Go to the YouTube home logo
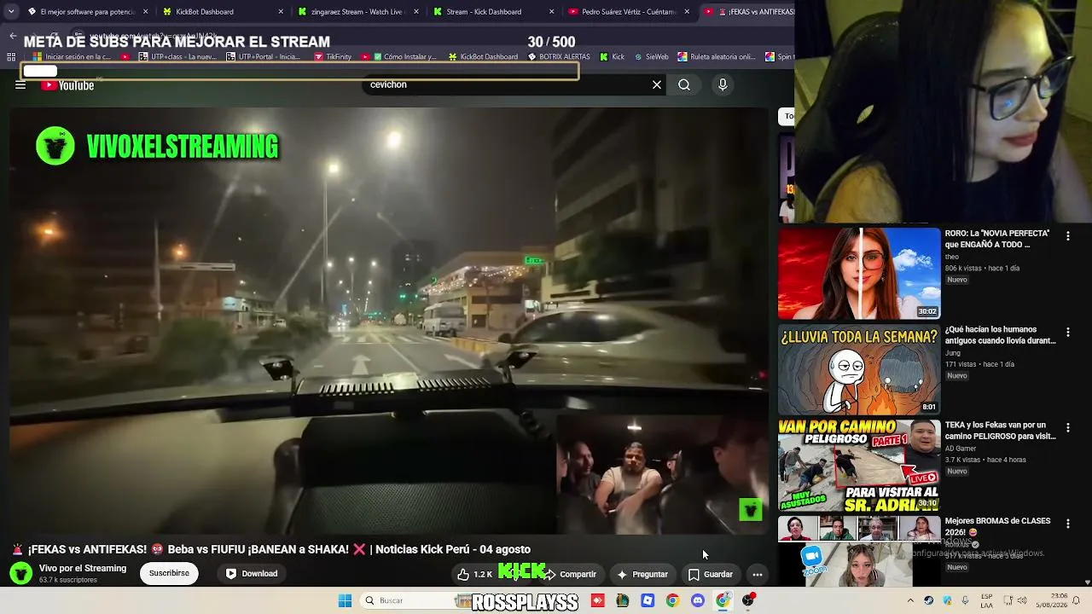The height and width of the screenshot is (614, 1092). point(67,84)
